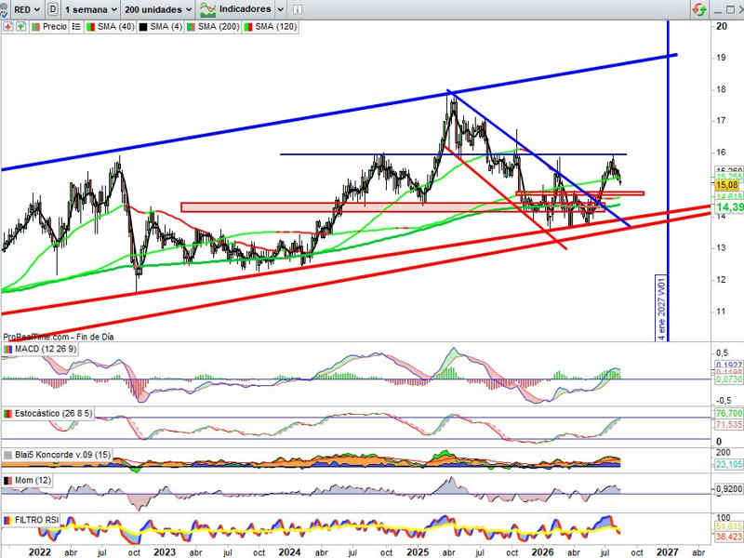This screenshot has width=744, height=558.
Task: Click the Blai5 Koncorde v.09 (15) label
Action: pos(62,455)
